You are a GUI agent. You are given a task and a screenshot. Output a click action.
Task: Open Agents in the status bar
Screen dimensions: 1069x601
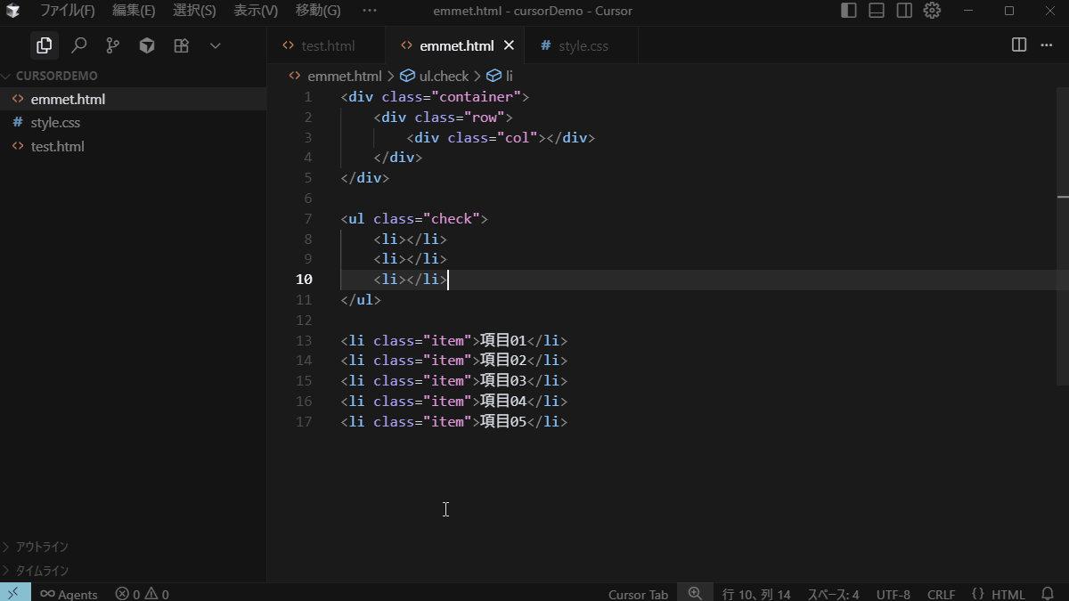click(x=69, y=594)
